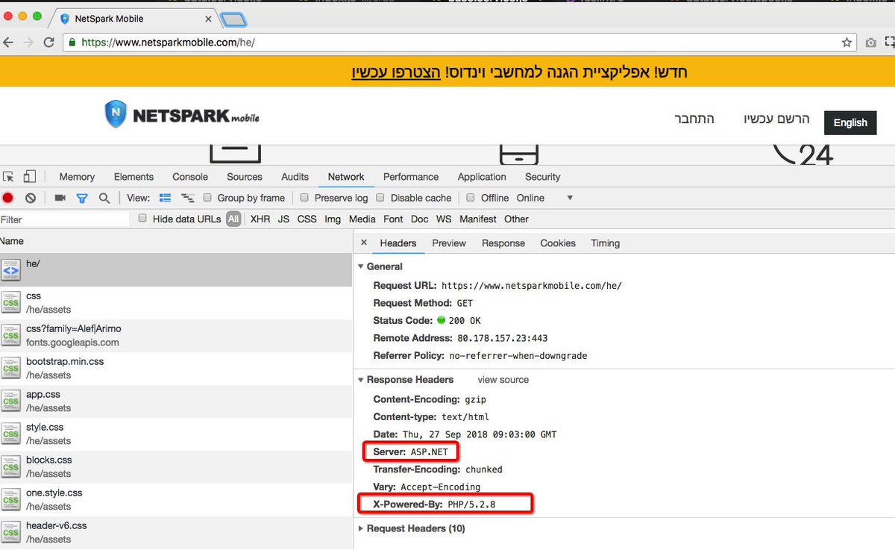
Task: Click the browser back arrow
Action: click(x=8, y=43)
